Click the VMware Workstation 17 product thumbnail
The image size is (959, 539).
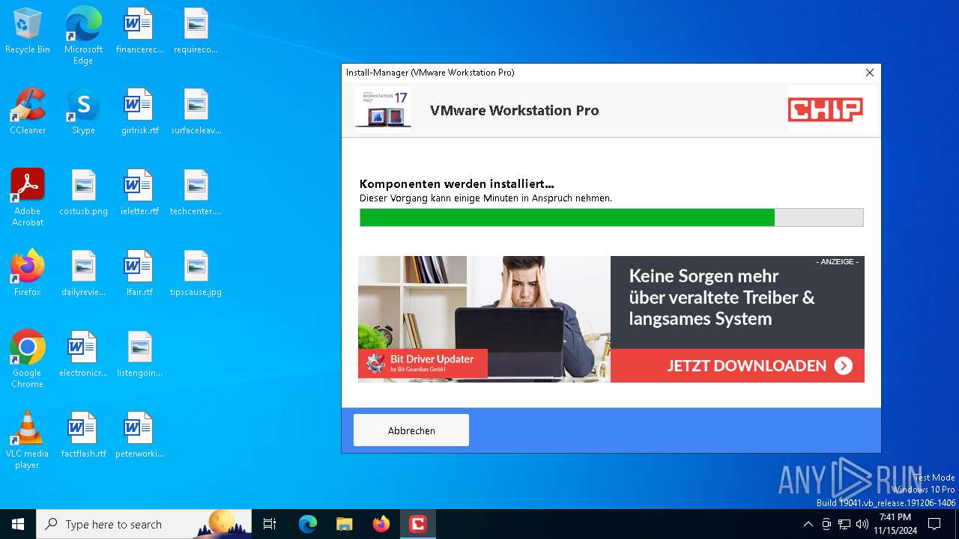pos(383,109)
